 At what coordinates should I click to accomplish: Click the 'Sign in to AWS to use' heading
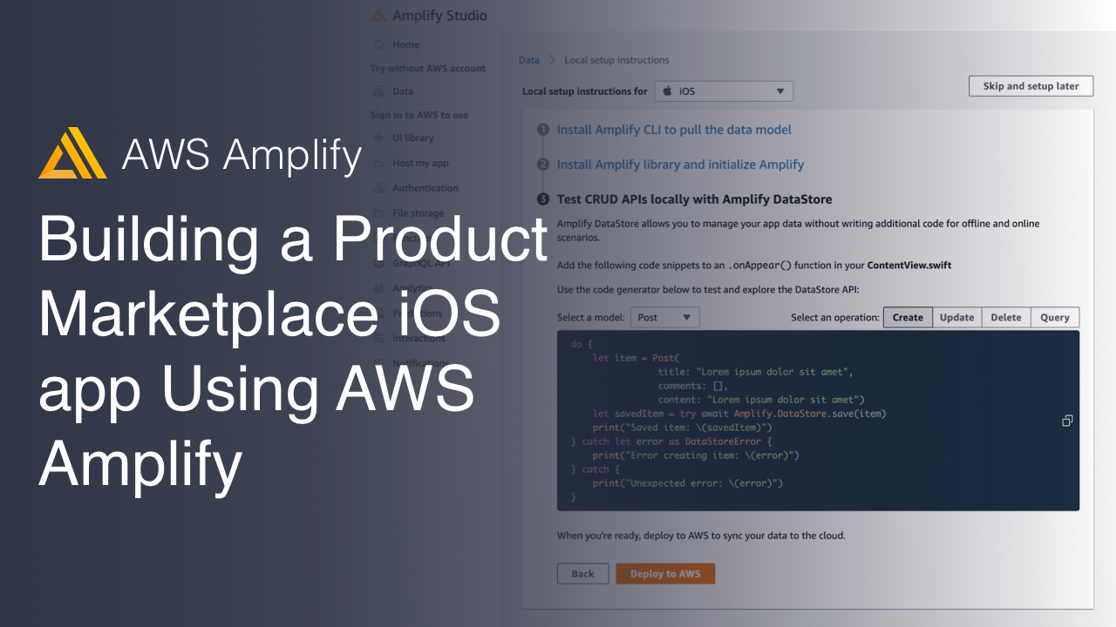click(x=419, y=115)
